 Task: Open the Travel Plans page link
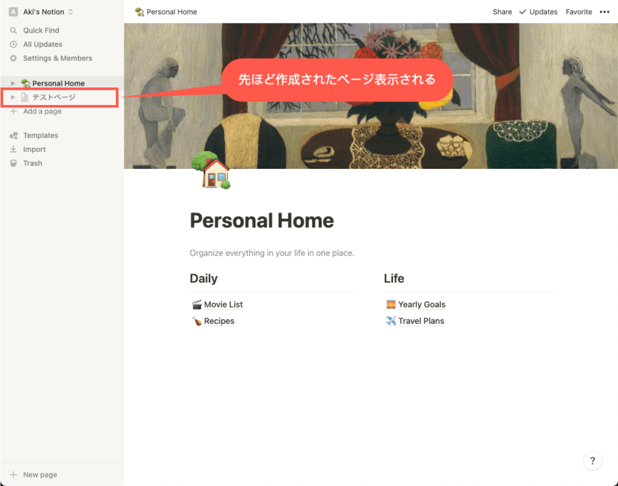(x=421, y=321)
